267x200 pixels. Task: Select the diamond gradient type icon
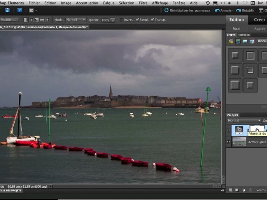coord(47,20)
